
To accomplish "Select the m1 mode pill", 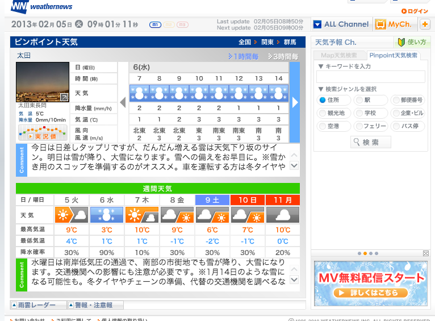I will [155, 24].
